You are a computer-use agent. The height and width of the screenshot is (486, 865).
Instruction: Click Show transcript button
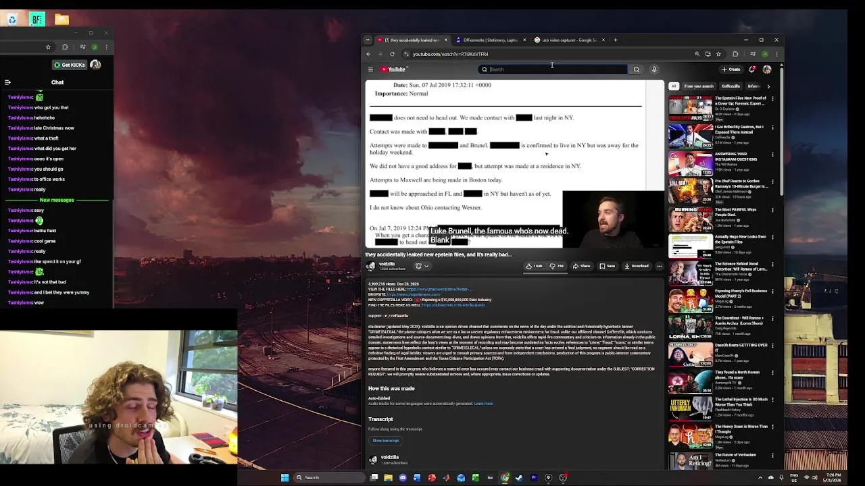[385, 441]
